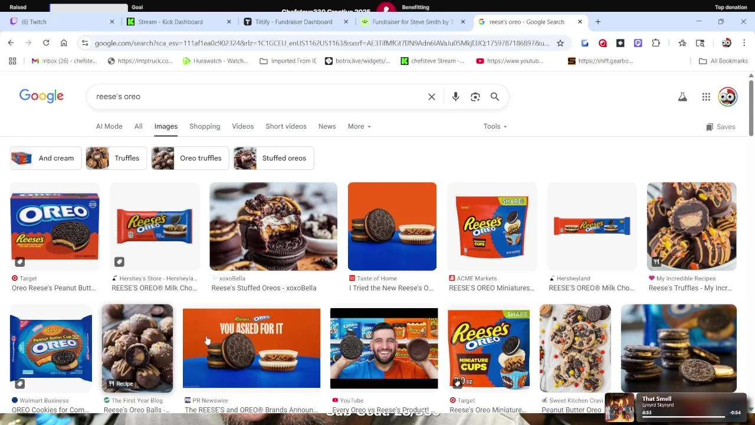This screenshot has width=755, height=425.
Task: Open the All Bookmarks folder
Action: (723, 61)
